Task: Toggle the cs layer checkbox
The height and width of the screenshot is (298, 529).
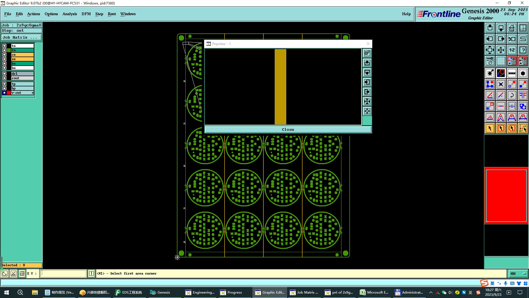Action: tap(4, 55)
